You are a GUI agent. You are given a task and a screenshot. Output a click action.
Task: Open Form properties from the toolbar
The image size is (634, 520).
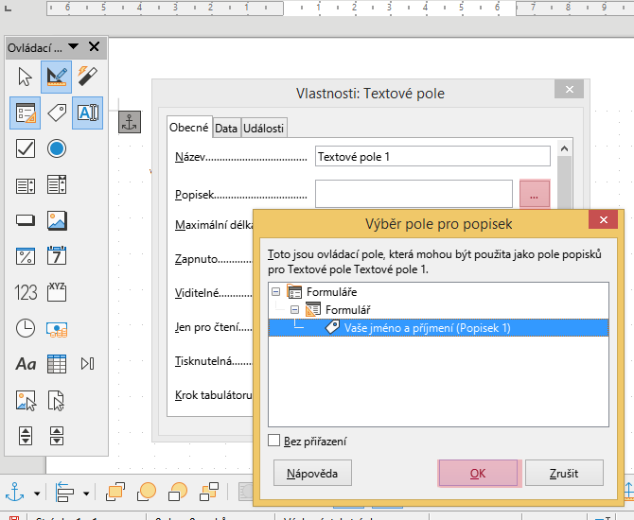(25, 113)
